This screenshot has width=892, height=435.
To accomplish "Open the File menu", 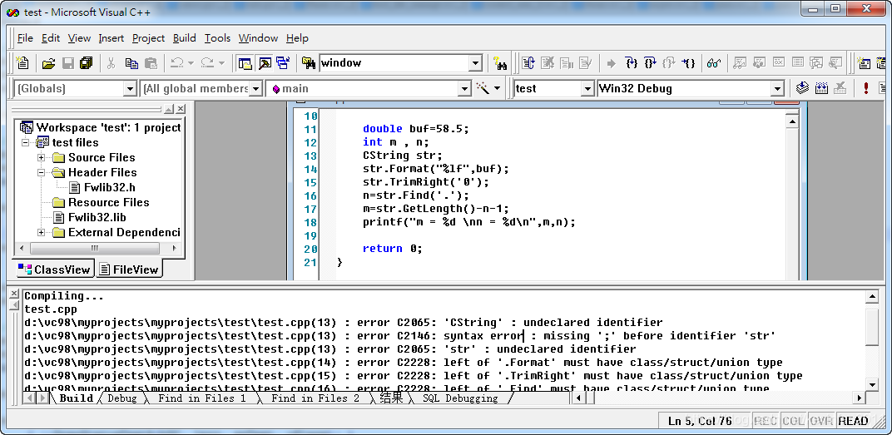I will pos(25,38).
